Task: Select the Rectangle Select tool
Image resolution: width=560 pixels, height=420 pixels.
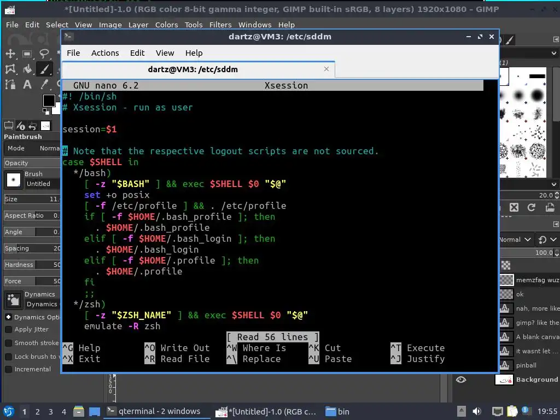Action: (x=27, y=54)
